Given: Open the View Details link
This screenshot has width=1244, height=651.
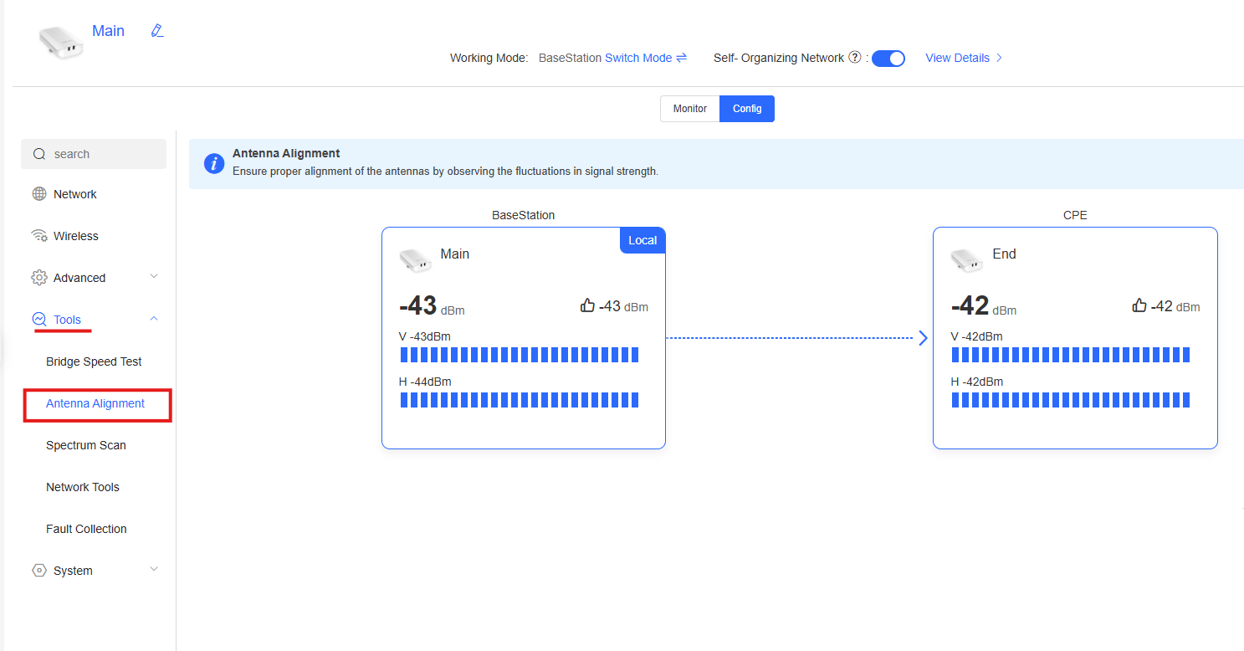Looking at the screenshot, I should tap(963, 58).
